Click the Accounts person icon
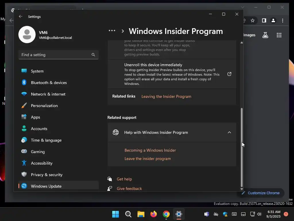294x221 pixels. click(24, 128)
